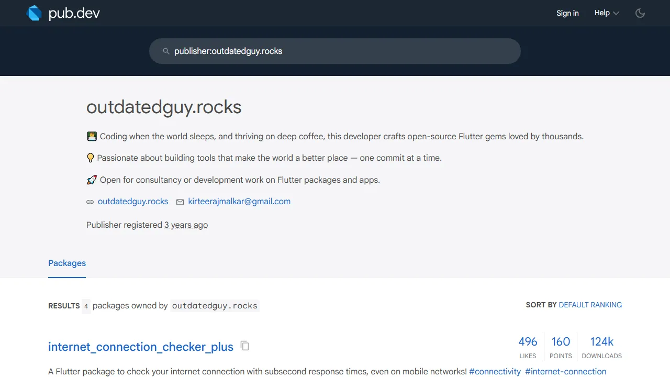Switch to the Packages tab

(66, 263)
